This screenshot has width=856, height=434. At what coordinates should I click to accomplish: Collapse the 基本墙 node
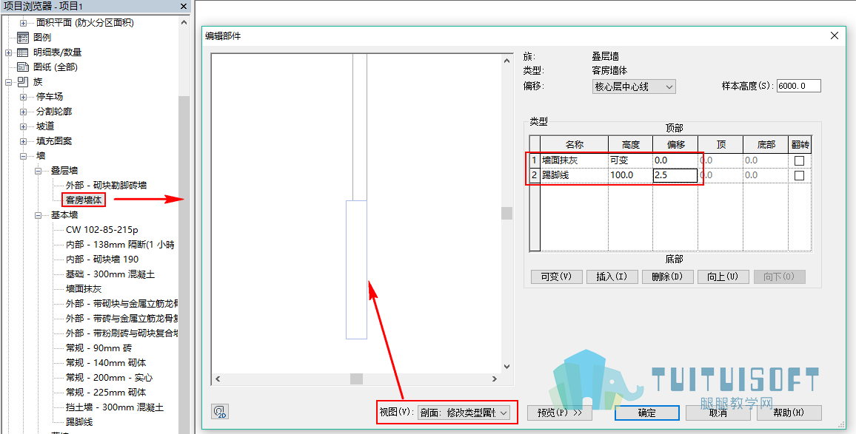(x=39, y=215)
